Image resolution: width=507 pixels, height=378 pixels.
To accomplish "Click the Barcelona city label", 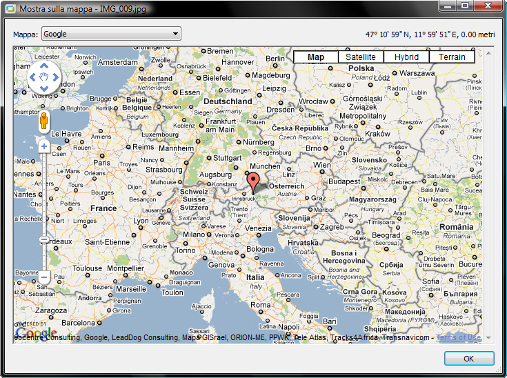I will tap(78, 323).
